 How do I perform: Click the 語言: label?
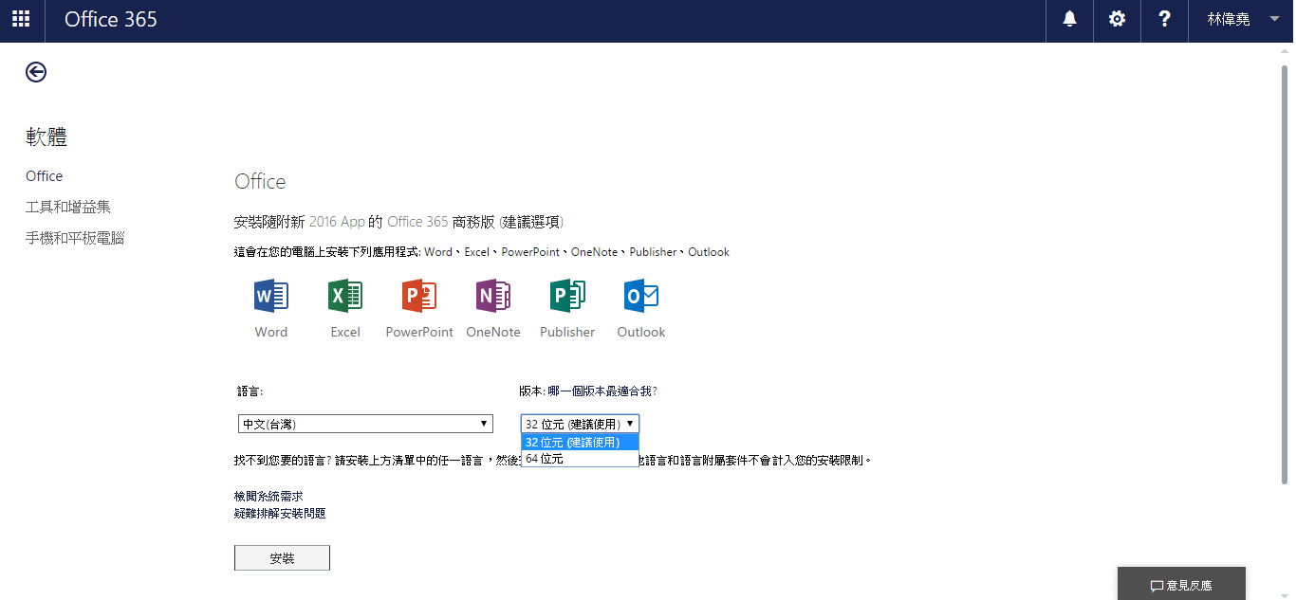click(x=250, y=391)
